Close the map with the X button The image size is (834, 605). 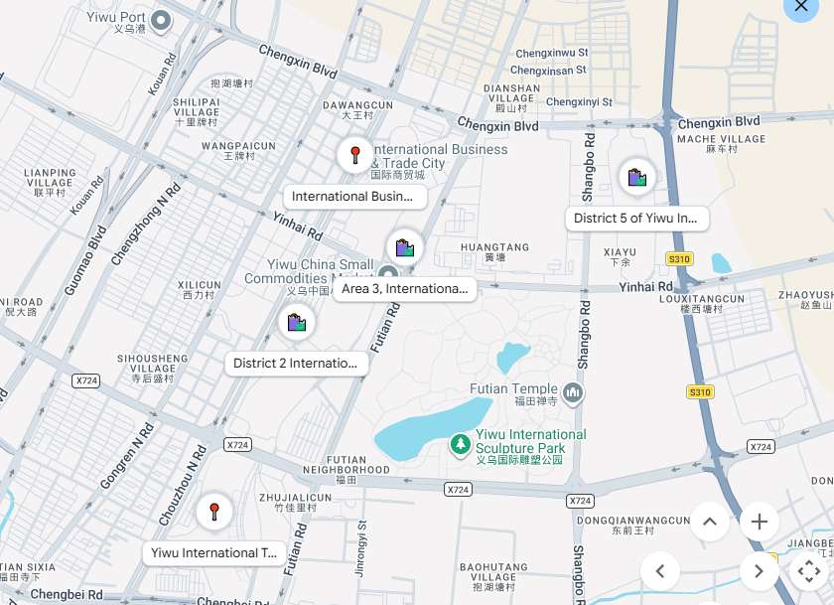click(800, 6)
